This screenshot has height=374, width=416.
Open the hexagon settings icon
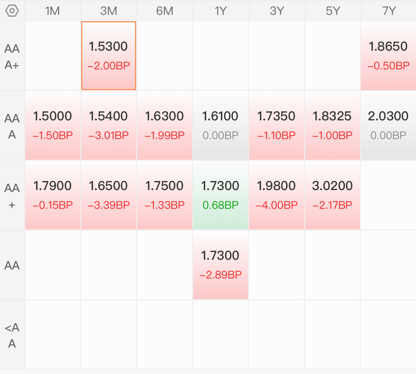pos(12,11)
